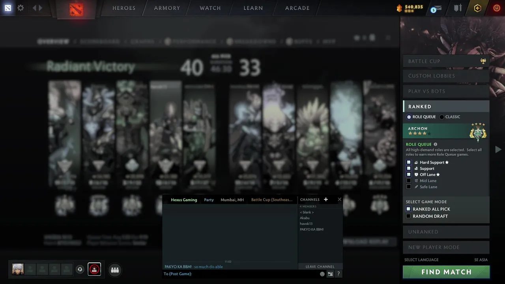Expand the Unranked section
Viewport: 505px width, 284px height.
click(446, 232)
